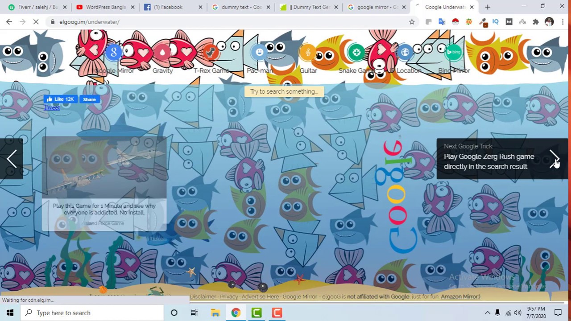571x321 pixels.
Task: Click the Windows taskbar search box
Action: coord(92,313)
